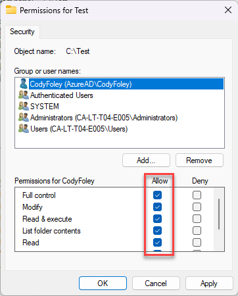This screenshot has width=238, height=296.
Task: Click the Cancel button
Action: (x=156, y=283)
